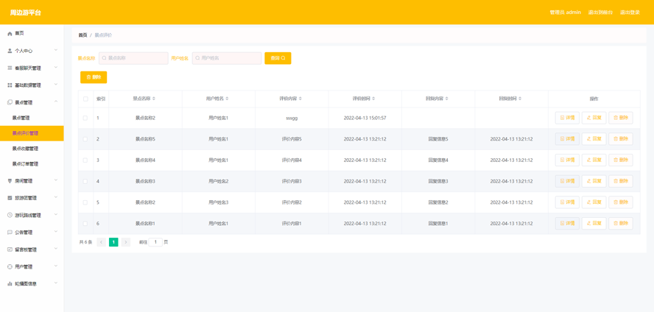Expand the 旅游团管理 menu chevron

tap(56, 197)
